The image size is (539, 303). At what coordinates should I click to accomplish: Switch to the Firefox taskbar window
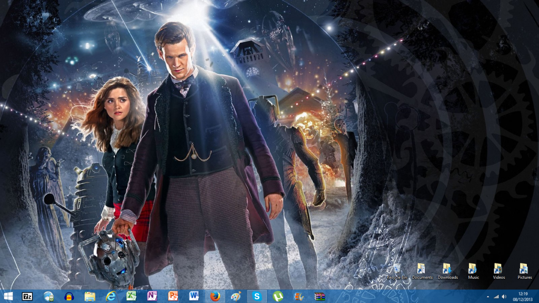215,296
